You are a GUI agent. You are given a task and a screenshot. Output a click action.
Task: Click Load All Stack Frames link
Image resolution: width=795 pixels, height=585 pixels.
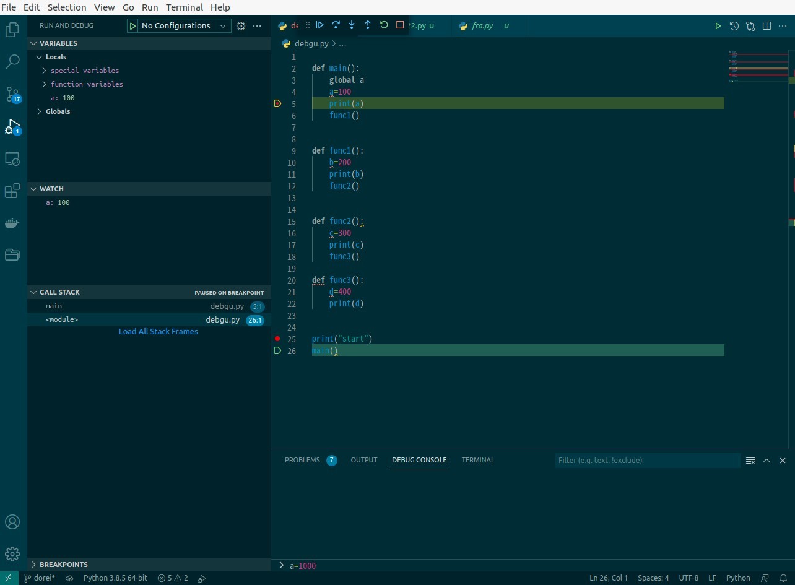pyautogui.click(x=159, y=332)
